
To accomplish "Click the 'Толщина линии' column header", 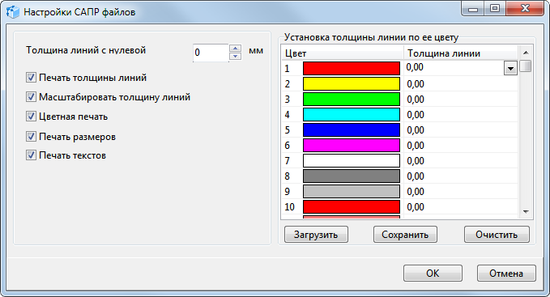I will pos(461,53).
